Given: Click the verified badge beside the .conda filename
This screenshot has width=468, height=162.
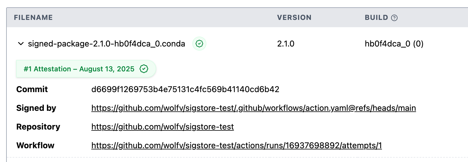Looking at the screenshot, I should coord(199,44).
